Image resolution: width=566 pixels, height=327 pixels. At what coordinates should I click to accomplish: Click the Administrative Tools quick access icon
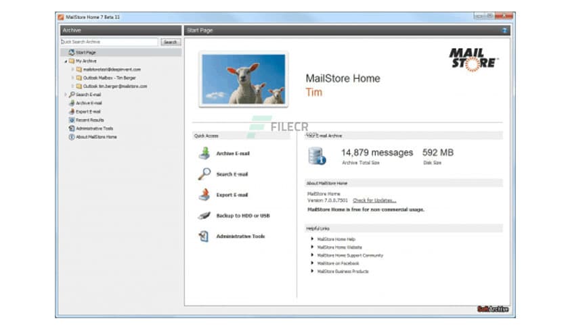(x=204, y=236)
